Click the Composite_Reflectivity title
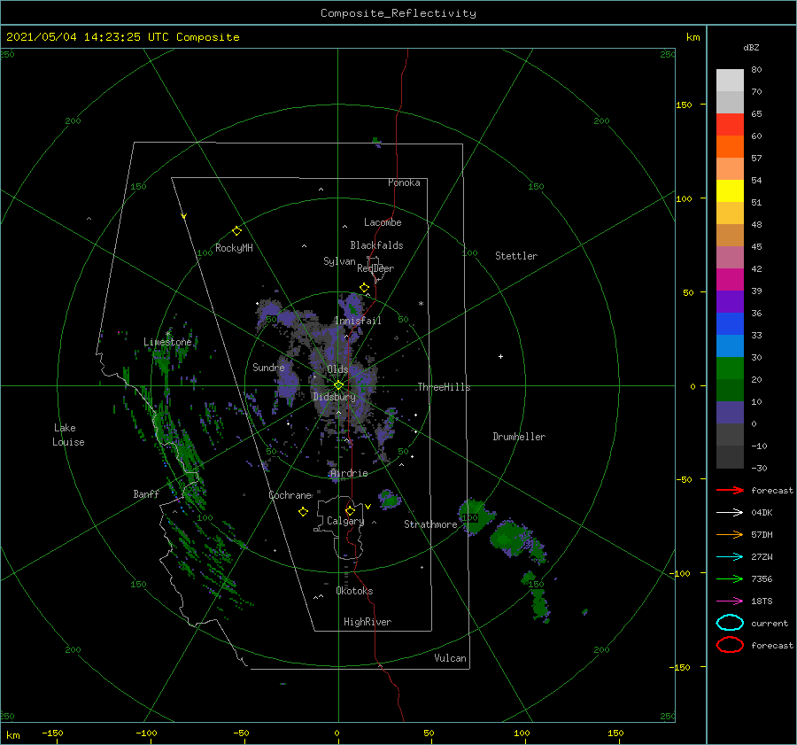 coord(398,13)
